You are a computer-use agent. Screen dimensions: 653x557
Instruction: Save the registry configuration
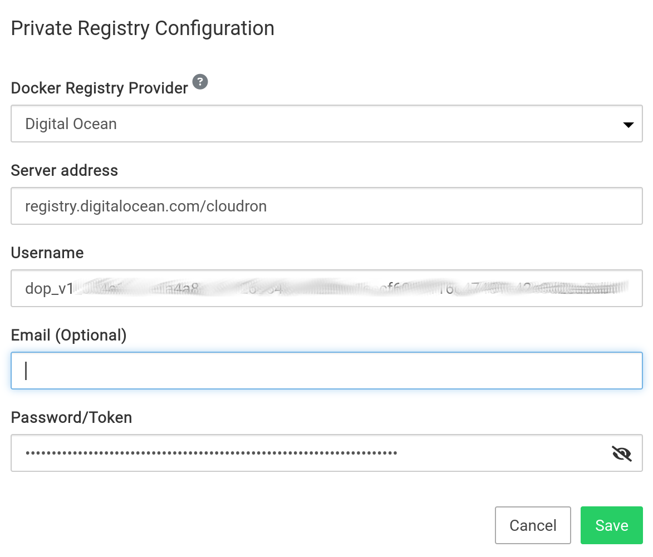click(x=611, y=525)
